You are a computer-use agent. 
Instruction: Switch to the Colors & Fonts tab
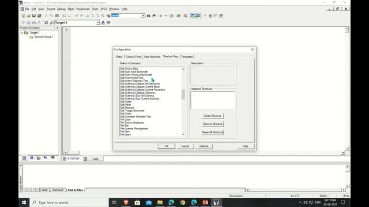coord(133,57)
